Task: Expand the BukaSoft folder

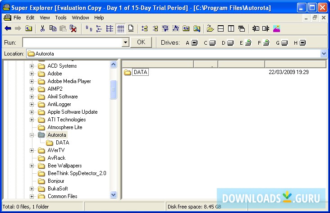Action: pyautogui.click(x=32, y=189)
